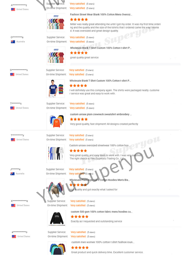192x265 pixels.
Task: Click the orange crewneck sweatshirts thumbnail
Action: (x=56, y=121)
